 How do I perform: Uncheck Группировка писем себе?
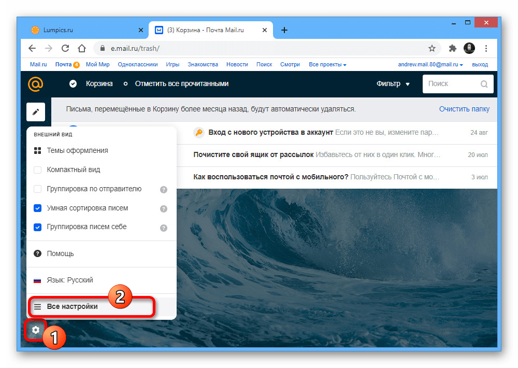tap(38, 227)
